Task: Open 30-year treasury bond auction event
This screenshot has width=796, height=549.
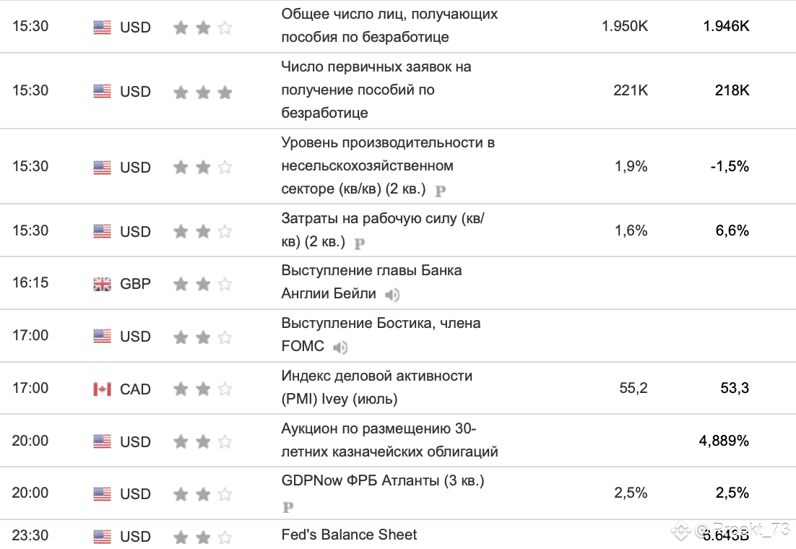Action: [x=389, y=441]
